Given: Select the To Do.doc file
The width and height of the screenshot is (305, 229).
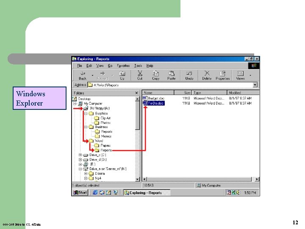Looking at the screenshot, I should pyautogui.click(x=156, y=103).
